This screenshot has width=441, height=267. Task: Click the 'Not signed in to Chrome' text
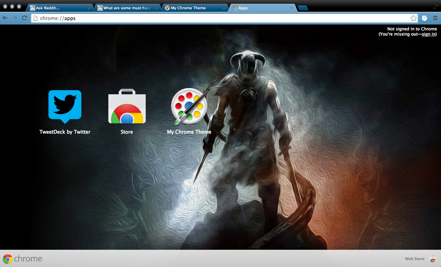point(412,29)
